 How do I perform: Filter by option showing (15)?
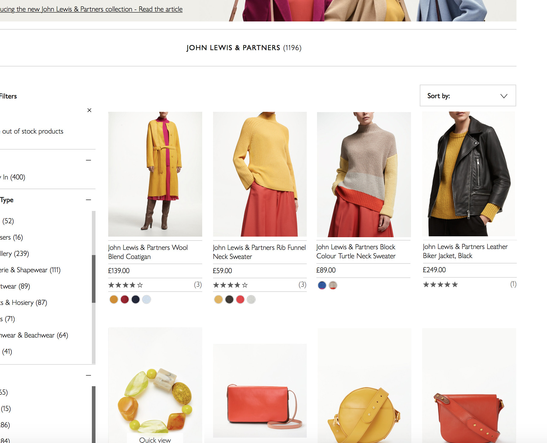[5, 409]
